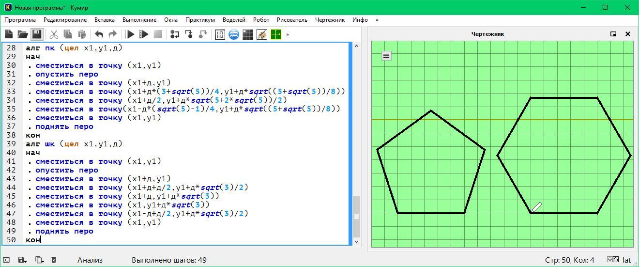639x267 pixels.
Task: Open status bar save output dropdown
Action: tap(22, 260)
